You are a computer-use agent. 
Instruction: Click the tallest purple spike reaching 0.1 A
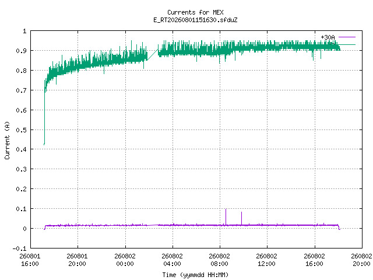(226, 216)
